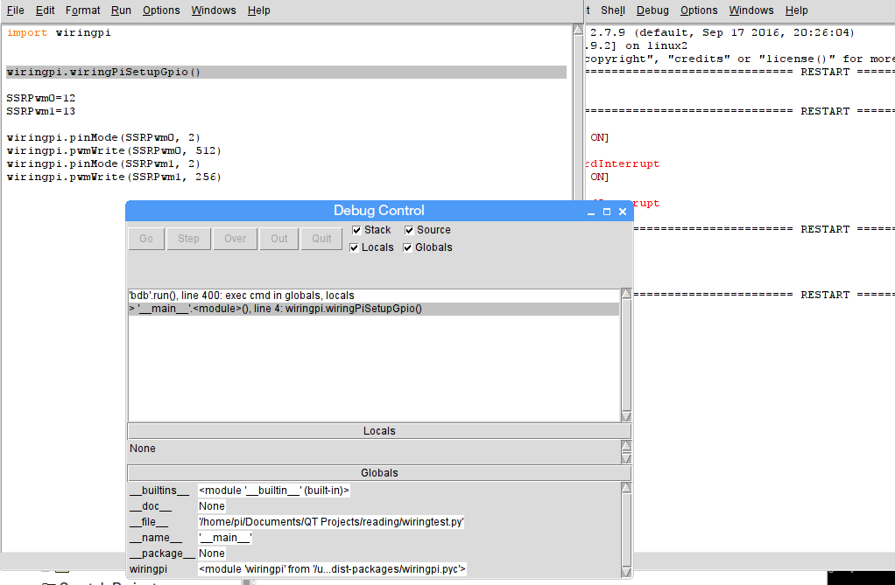
Task: Minimize the Debug Control window
Action: click(591, 212)
